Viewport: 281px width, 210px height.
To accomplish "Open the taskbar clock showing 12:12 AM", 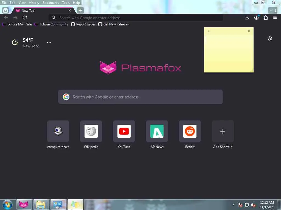I will coord(267,205).
